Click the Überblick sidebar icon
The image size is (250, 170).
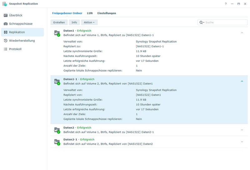(x=6, y=15)
